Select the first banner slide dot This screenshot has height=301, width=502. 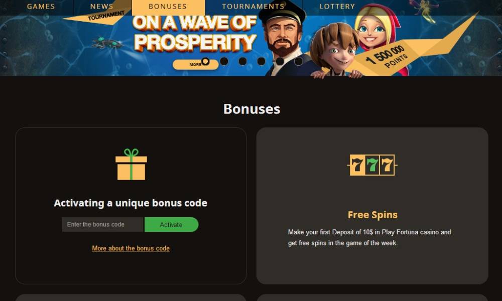pos(205,61)
